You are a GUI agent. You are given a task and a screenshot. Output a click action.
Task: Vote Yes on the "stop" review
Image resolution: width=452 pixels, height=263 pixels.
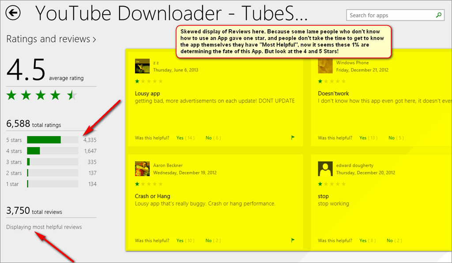coord(363,240)
